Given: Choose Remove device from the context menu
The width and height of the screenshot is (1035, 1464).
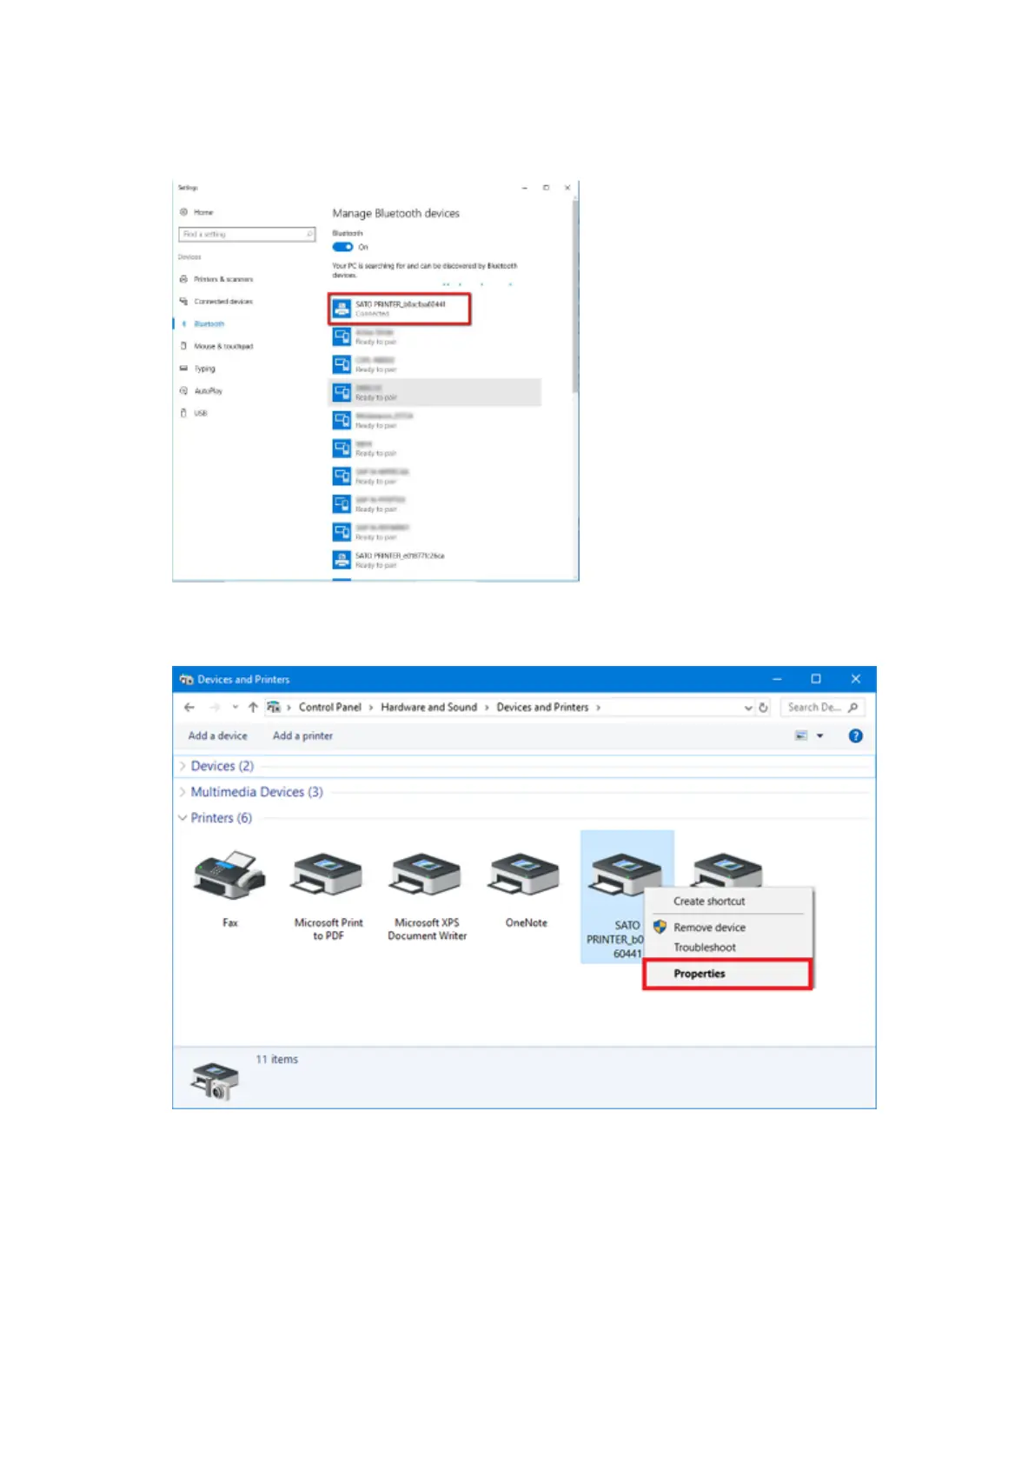Looking at the screenshot, I should click(x=709, y=928).
